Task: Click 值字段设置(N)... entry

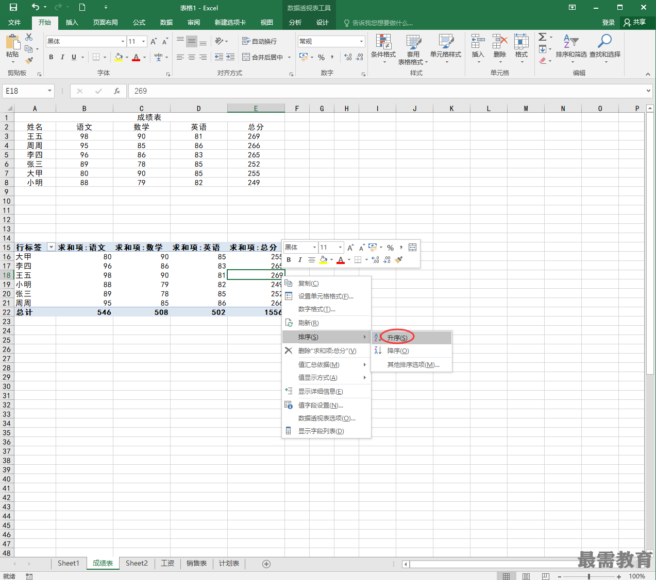Action: (x=326, y=406)
